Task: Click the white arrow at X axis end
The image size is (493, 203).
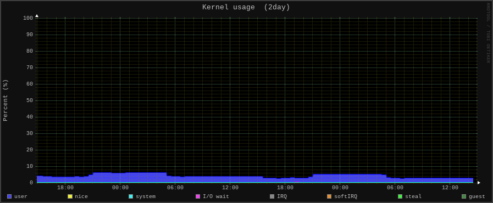Action: pos(479,182)
